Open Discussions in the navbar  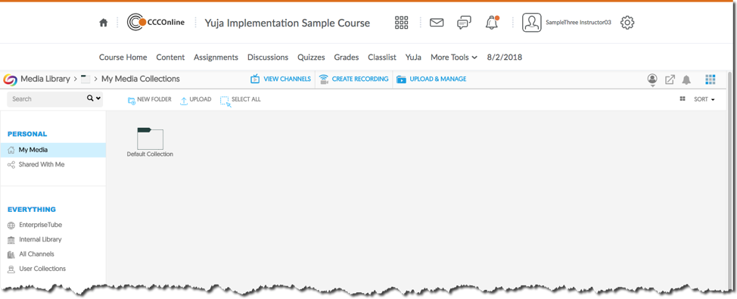(x=268, y=58)
